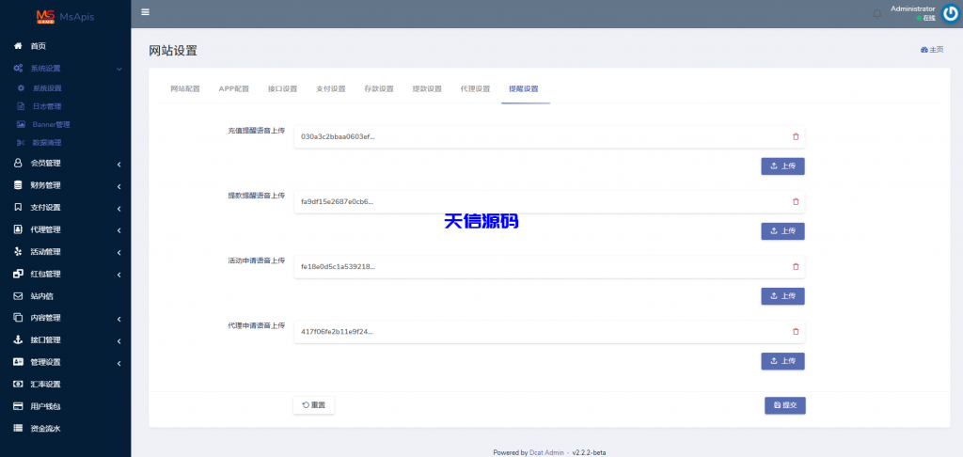963x457 pixels.
Task: Click the 提交 submit button
Action: pyautogui.click(x=785, y=405)
